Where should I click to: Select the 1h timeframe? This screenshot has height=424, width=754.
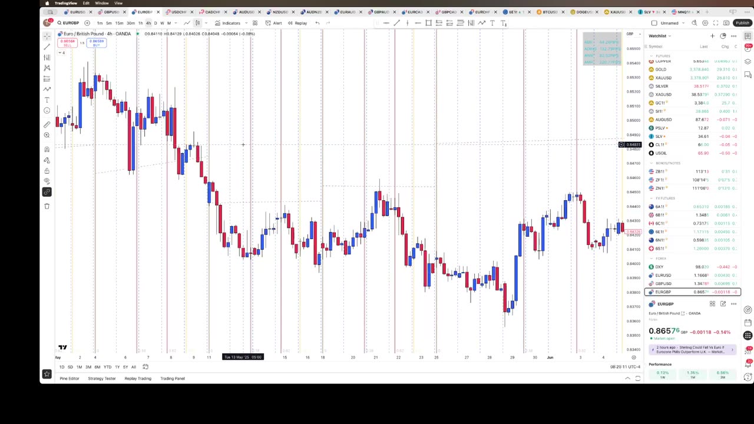[140, 23]
